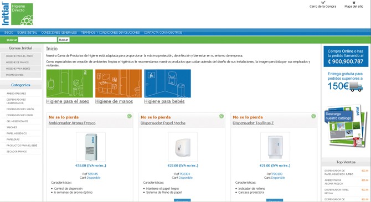Viewport: 371px width, 202px height.
Task: Click the green Higiene para el aseo image
Action: click(x=70, y=83)
